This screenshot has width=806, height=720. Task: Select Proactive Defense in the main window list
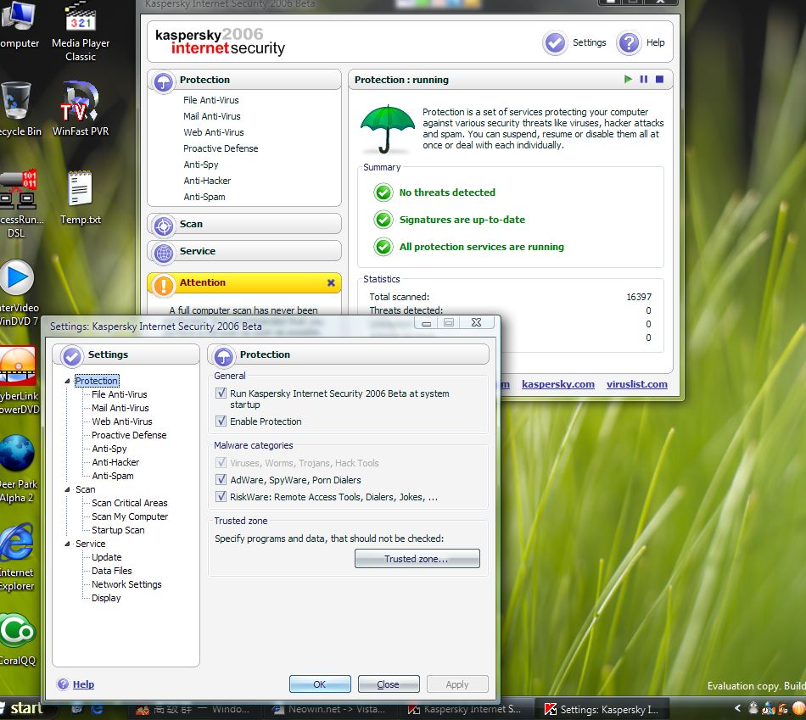[x=221, y=148]
